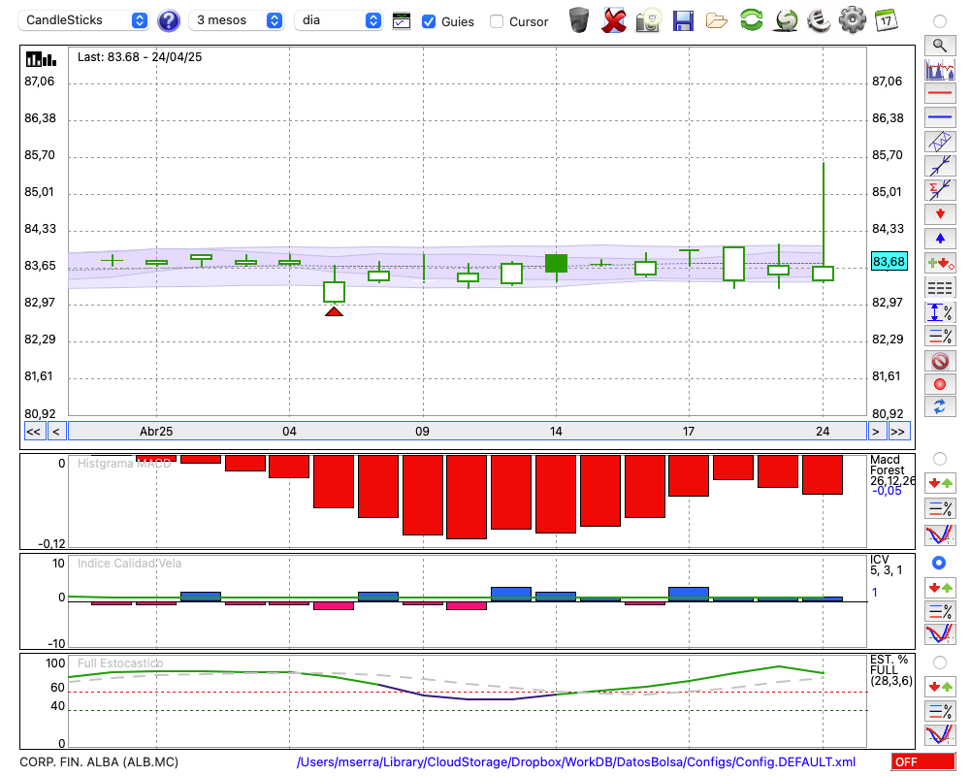Open the 'dia' interval dropdown

click(339, 20)
